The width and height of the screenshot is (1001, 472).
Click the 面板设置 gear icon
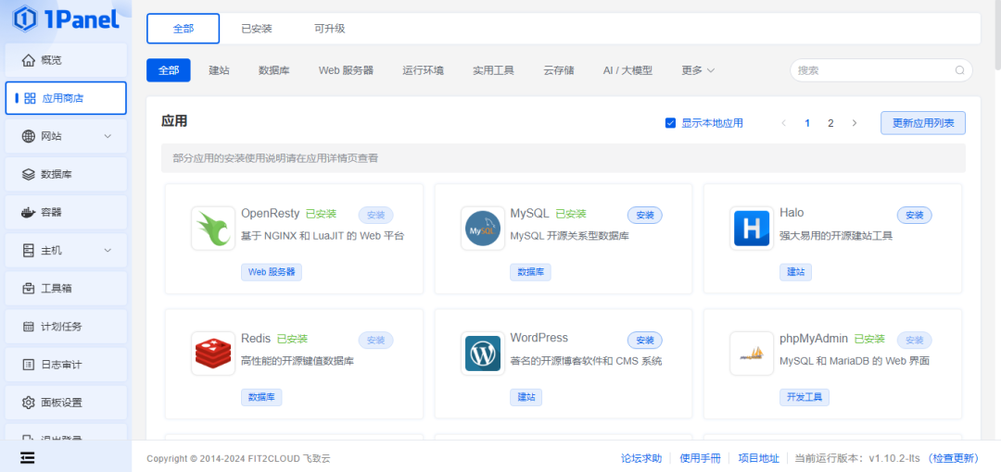pos(28,403)
